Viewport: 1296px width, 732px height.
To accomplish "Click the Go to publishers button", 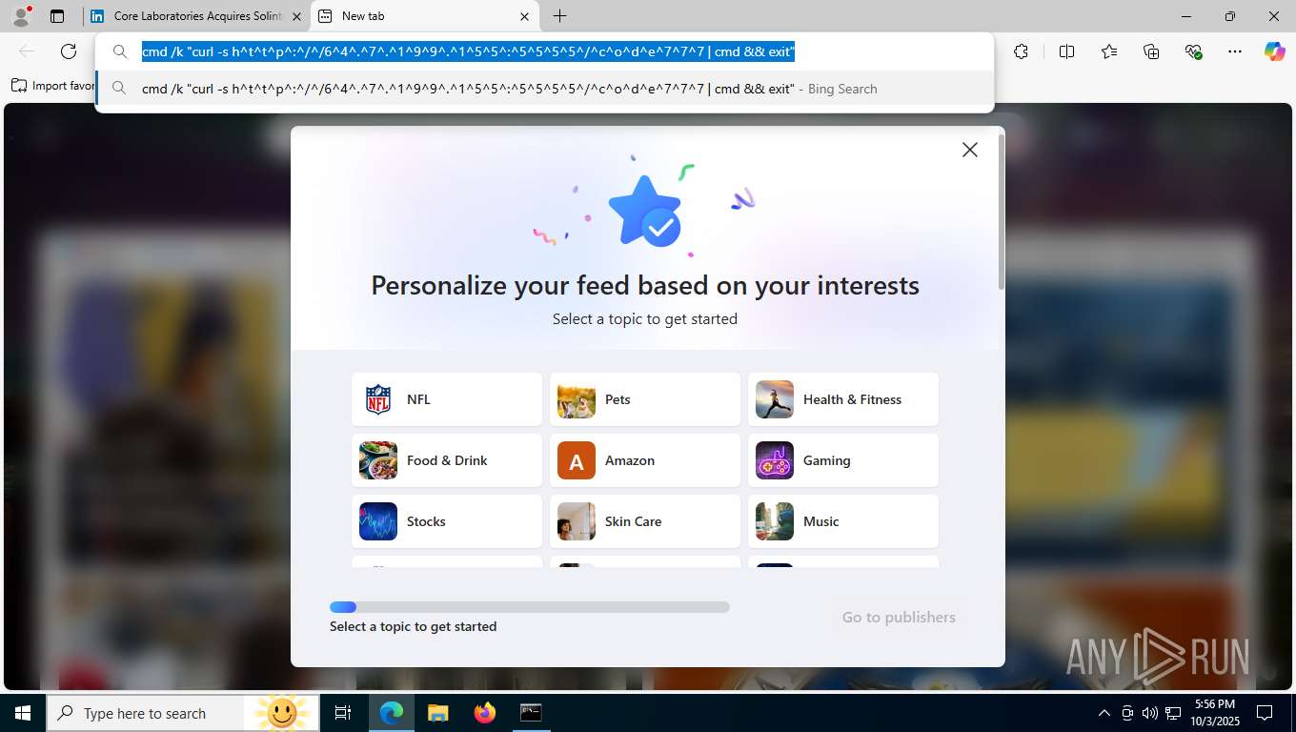I will tap(899, 618).
